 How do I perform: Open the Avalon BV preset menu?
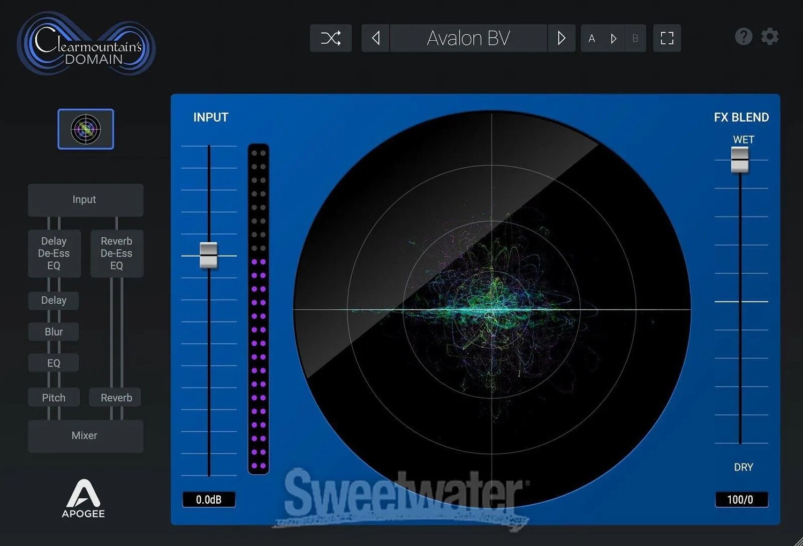click(x=468, y=38)
